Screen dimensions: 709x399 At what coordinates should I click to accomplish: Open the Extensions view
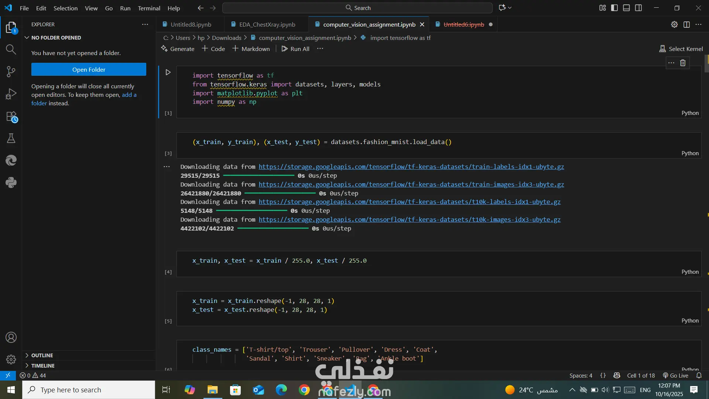pyautogui.click(x=11, y=116)
